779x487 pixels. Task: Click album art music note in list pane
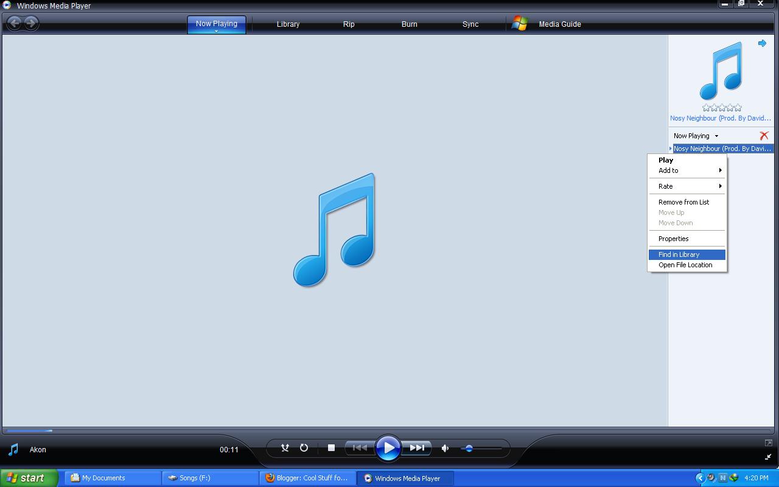pyautogui.click(x=721, y=71)
